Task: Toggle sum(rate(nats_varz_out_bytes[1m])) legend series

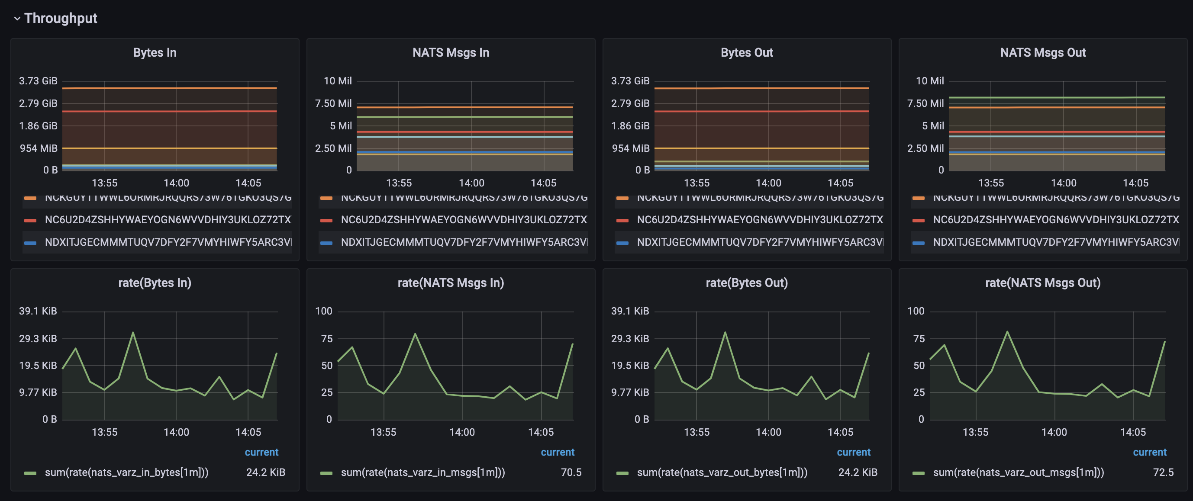Action: click(x=722, y=473)
